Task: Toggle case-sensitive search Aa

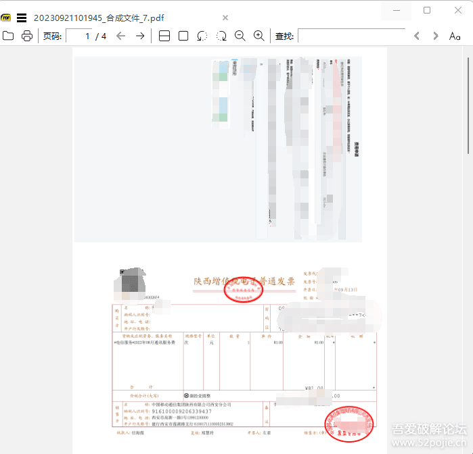Action: (x=455, y=36)
